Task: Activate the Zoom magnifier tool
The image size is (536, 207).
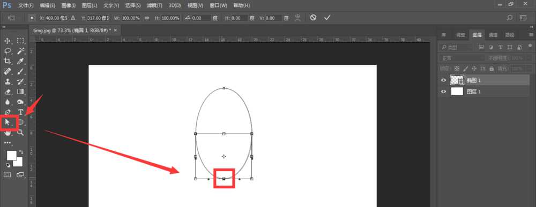Action: click(20, 132)
